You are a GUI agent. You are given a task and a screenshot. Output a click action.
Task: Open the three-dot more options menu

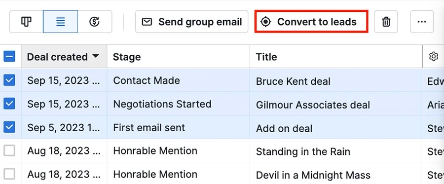[422, 22]
